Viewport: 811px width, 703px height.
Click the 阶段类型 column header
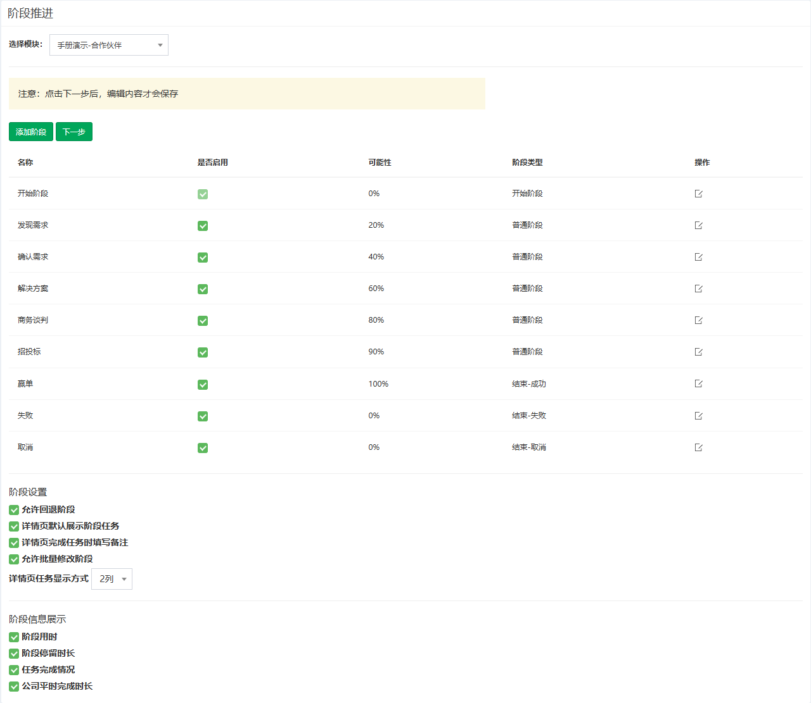pyautogui.click(x=528, y=163)
